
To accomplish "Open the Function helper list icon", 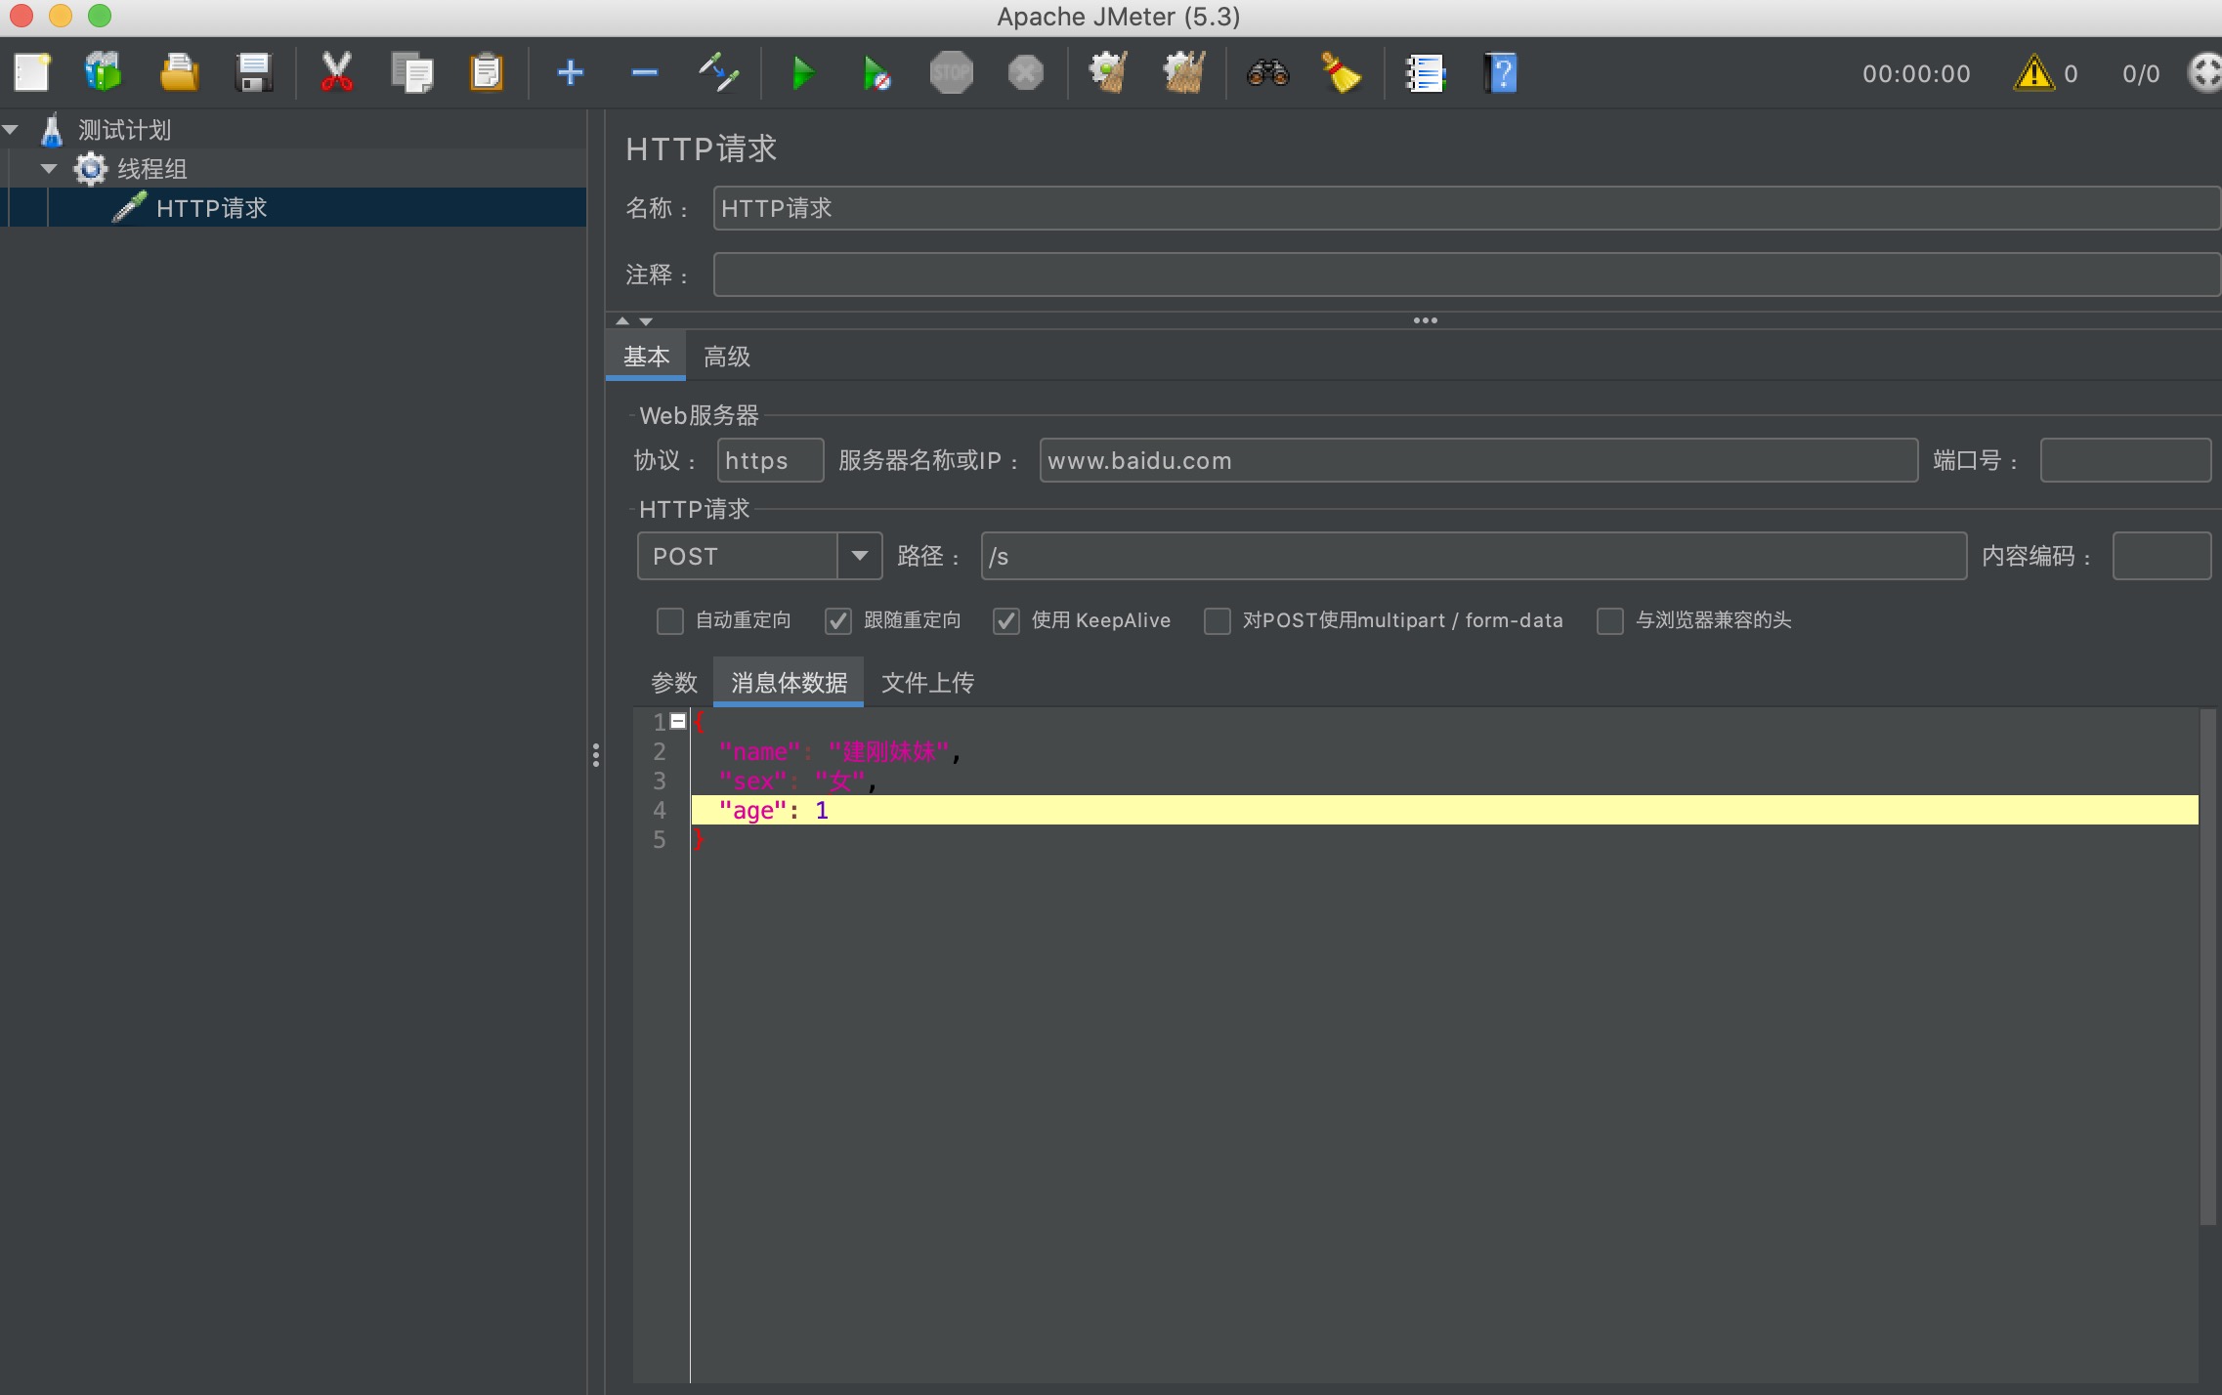I will [x=1426, y=73].
